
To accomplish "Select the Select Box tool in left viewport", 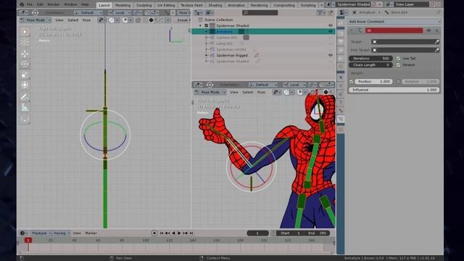I will 25,32.
